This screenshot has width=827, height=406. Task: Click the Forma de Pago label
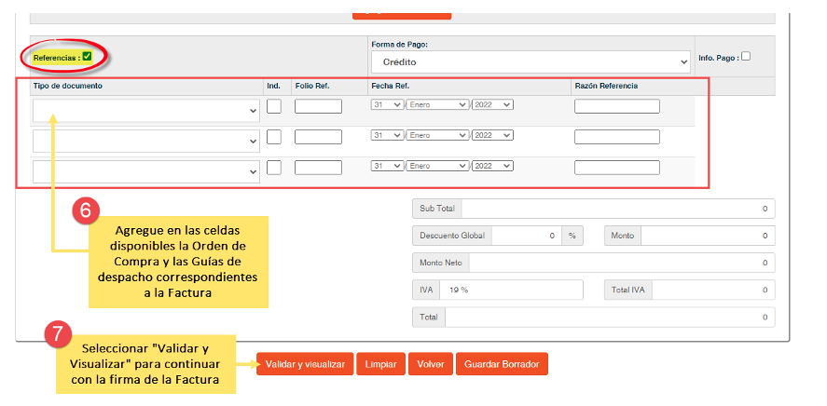click(399, 45)
